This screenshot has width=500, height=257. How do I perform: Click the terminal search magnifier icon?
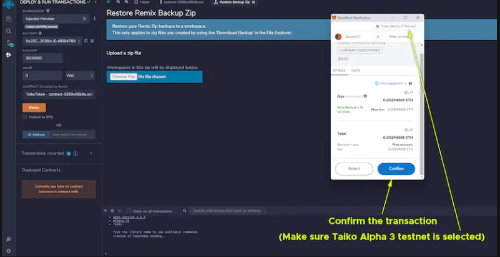pyautogui.click(x=185, y=211)
